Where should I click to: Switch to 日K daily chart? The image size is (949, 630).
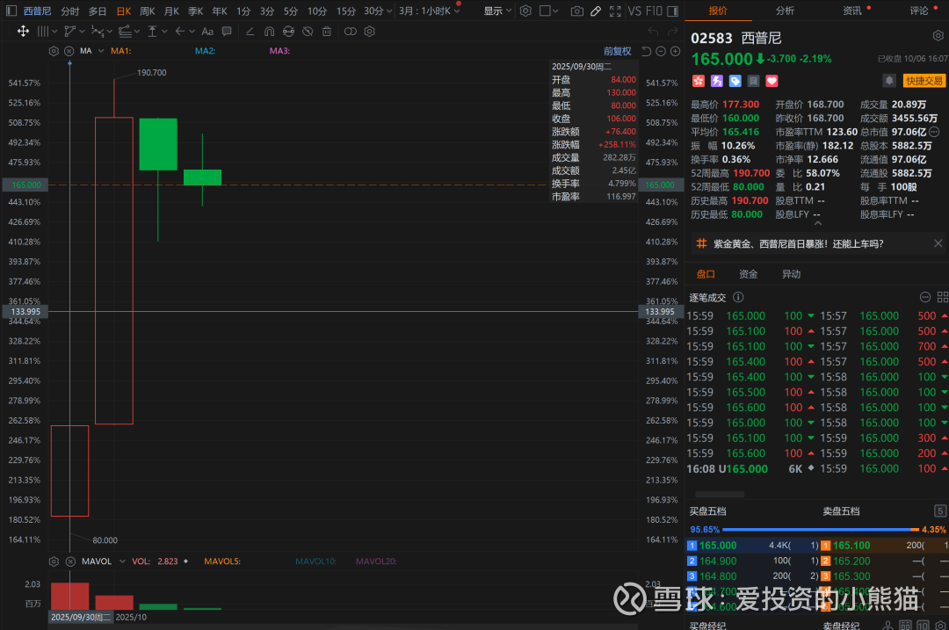(x=124, y=11)
